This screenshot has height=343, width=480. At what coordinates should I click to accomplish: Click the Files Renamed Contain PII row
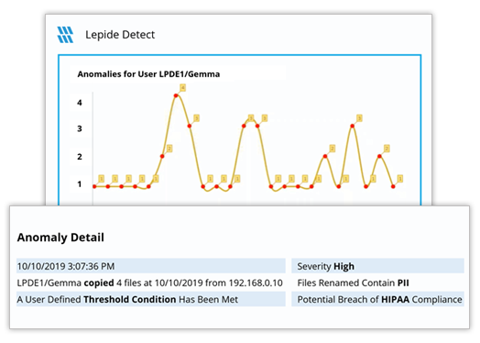377,282
